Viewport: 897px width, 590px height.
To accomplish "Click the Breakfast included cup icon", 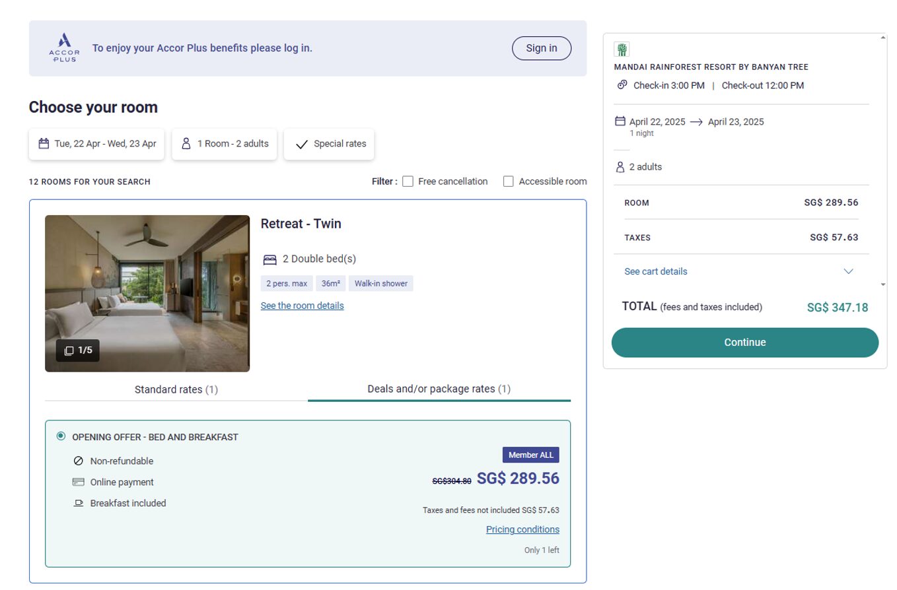I will pyautogui.click(x=79, y=503).
